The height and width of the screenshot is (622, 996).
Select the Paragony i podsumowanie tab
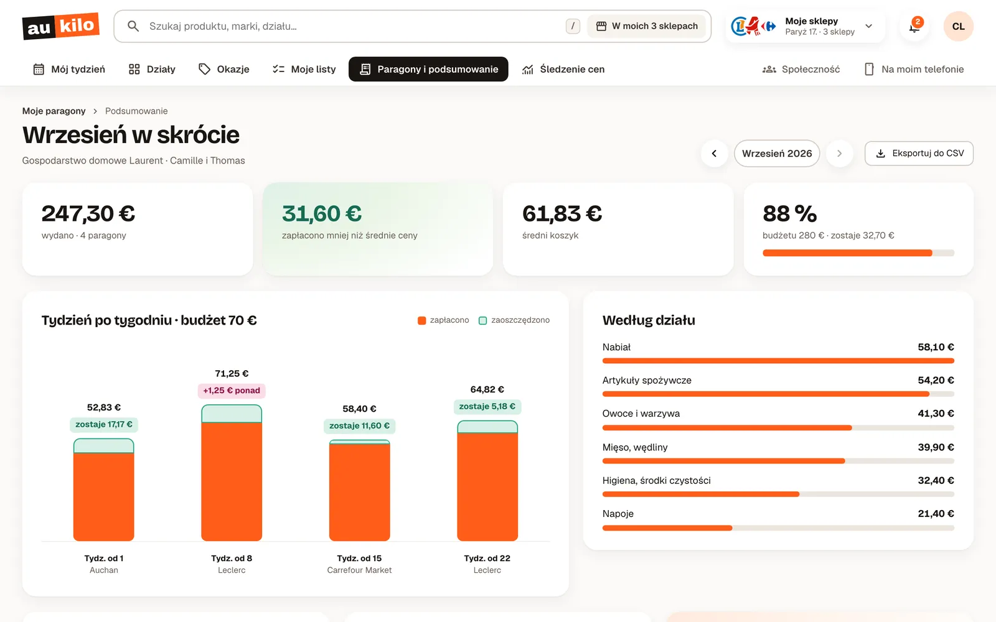click(428, 69)
